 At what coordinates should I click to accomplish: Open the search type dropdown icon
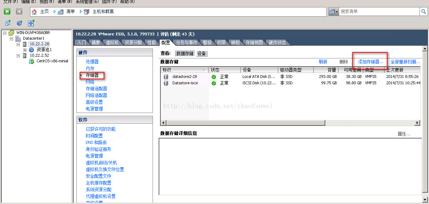point(333,12)
